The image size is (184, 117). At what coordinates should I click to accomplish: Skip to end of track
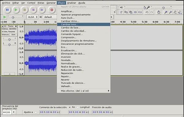[42, 10]
